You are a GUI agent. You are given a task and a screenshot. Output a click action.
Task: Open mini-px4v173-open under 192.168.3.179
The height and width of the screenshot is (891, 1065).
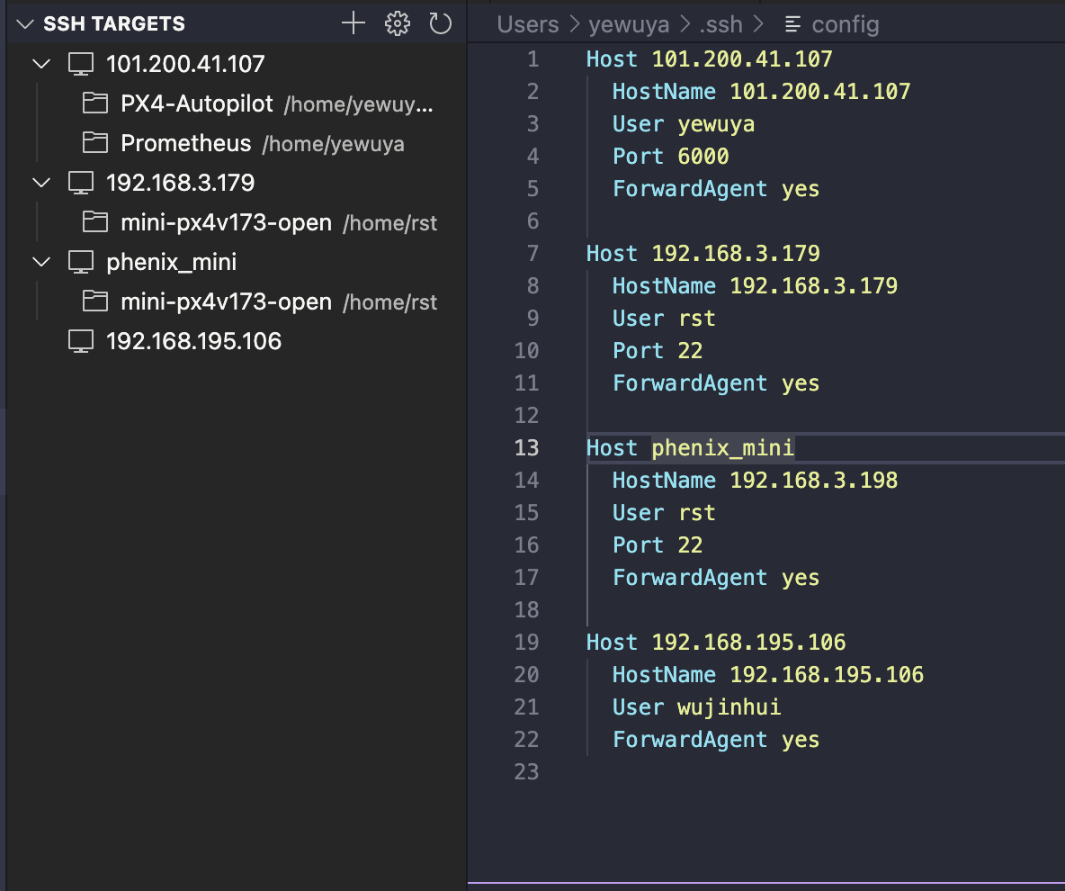tap(226, 223)
